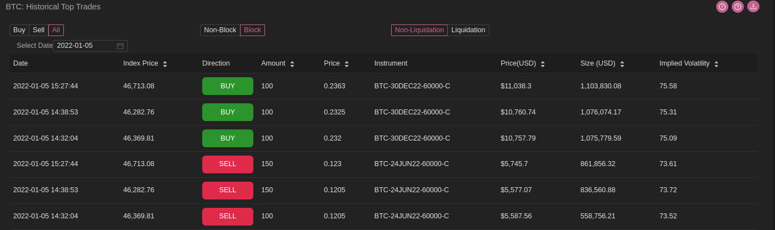The height and width of the screenshot is (230, 775).
Task: Click price $10,757.79
Action: pyautogui.click(x=518, y=138)
